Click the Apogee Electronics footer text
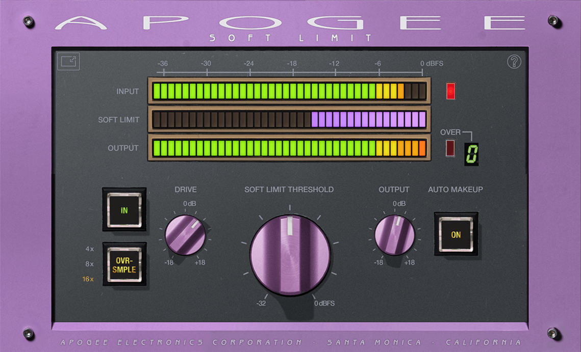581x352 pixels. pyautogui.click(x=290, y=341)
